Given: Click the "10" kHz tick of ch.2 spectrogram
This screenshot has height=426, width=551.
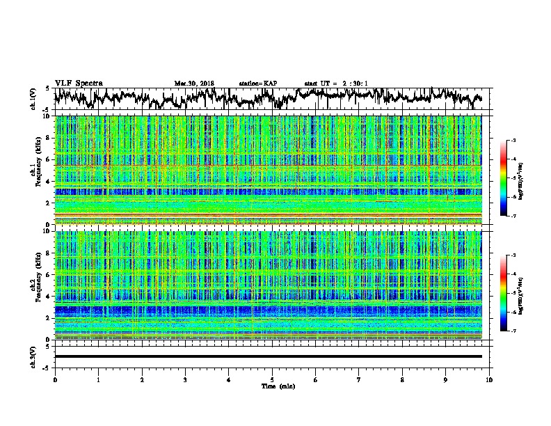Looking at the screenshot, I should (x=47, y=231).
